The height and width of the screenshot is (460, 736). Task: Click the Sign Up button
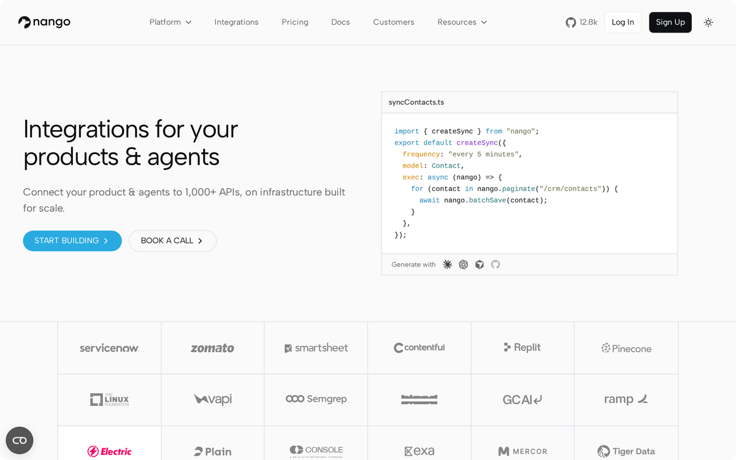pyautogui.click(x=670, y=22)
